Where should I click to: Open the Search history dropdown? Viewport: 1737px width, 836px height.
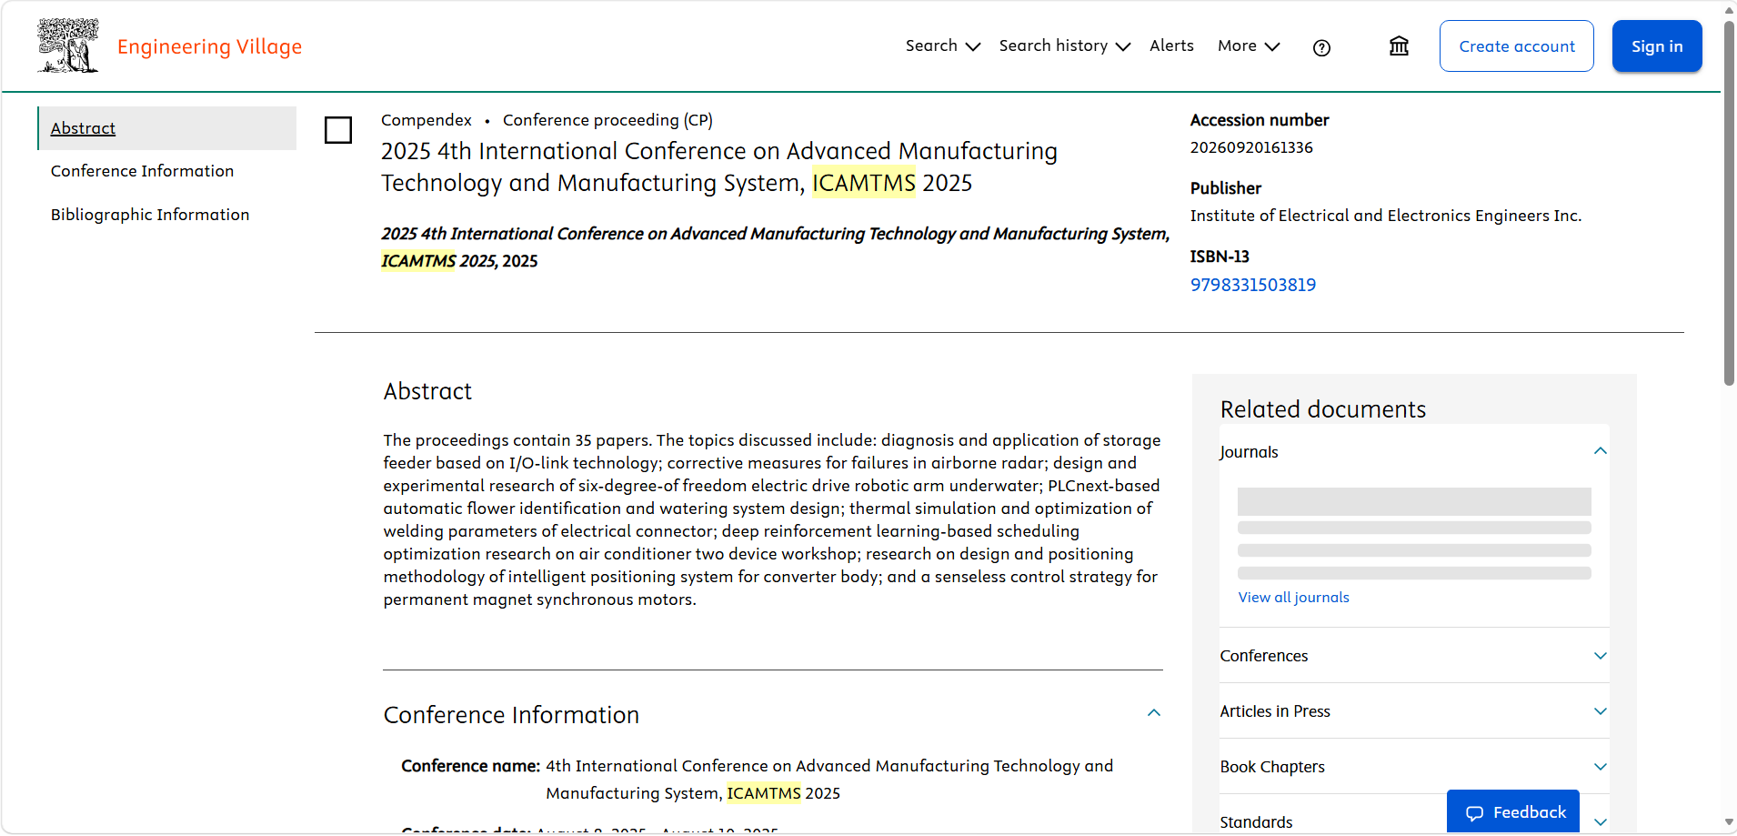click(x=1064, y=46)
